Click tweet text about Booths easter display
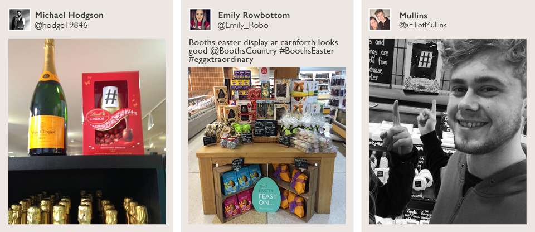 click(263, 51)
